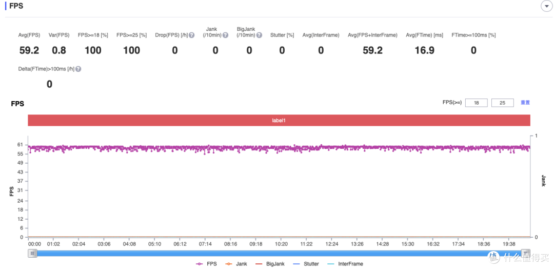Click help icon beside BigJank (/10min)
554x269 pixels.
(x=259, y=35)
